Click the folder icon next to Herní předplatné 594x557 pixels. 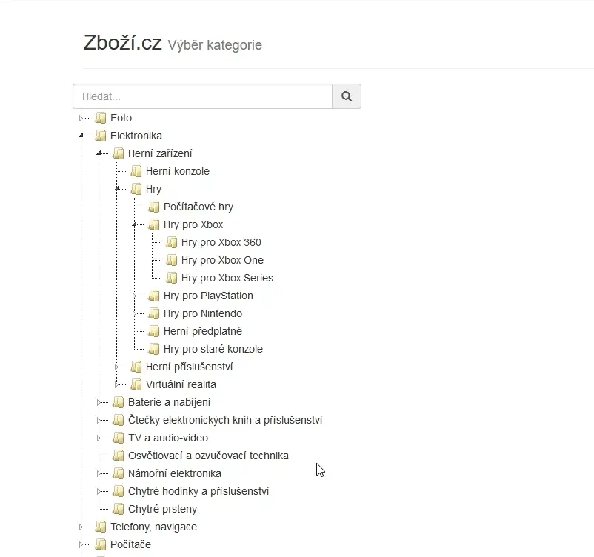[154, 331]
